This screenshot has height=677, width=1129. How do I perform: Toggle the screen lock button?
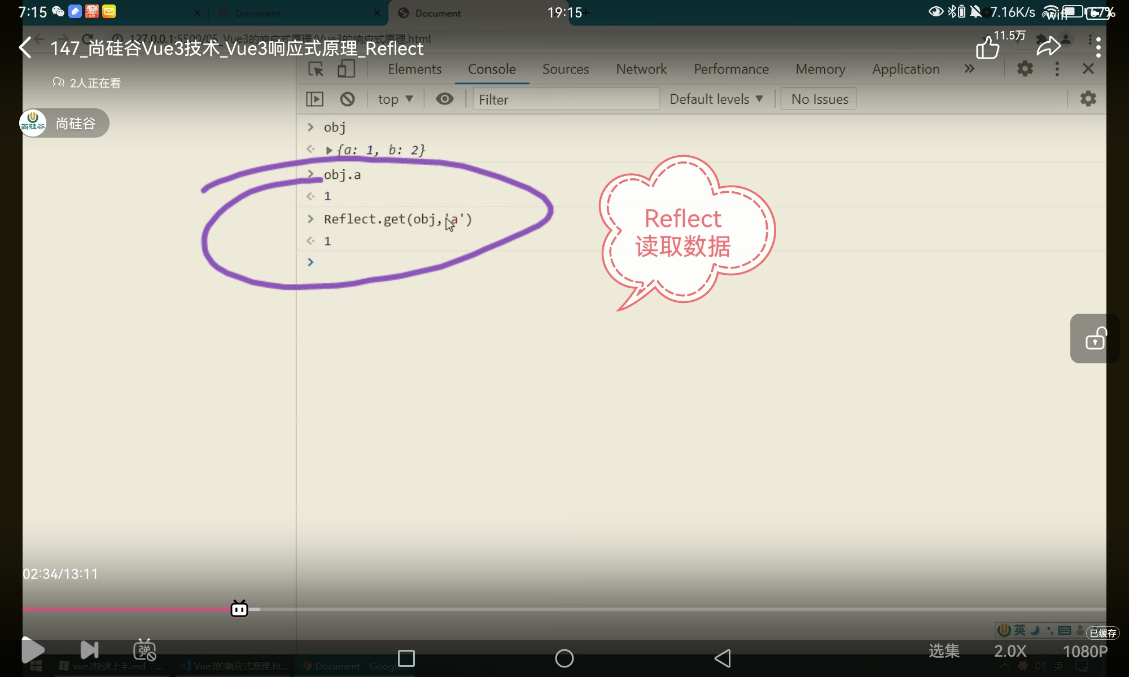(1095, 338)
